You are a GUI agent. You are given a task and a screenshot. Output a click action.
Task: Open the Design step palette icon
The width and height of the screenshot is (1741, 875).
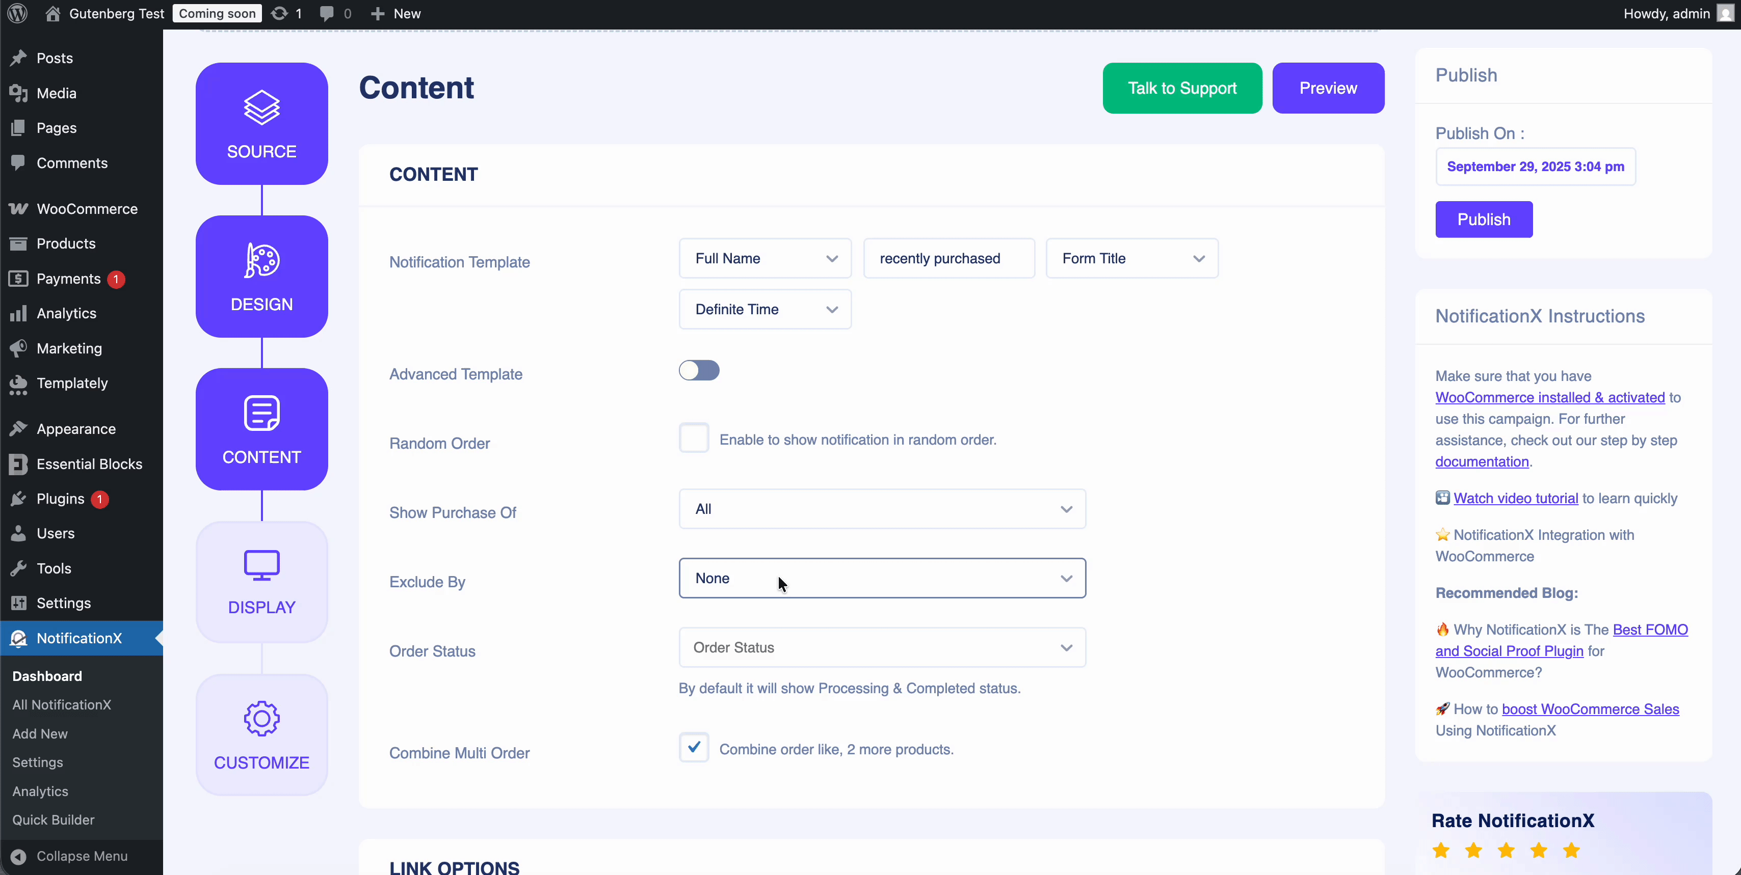click(x=261, y=261)
